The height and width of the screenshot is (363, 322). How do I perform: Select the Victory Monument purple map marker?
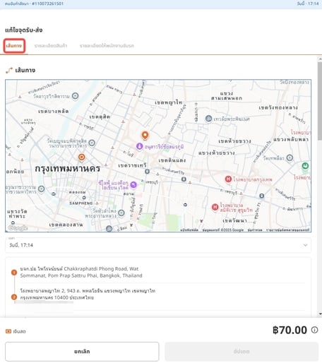139,146
